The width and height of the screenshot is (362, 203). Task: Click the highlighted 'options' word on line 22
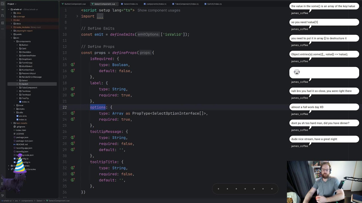click(98, 107)
